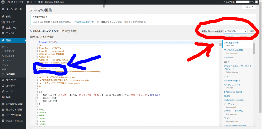
Task: Click Optimize DB (1 click)
Action: pyautogui.click(x=55, y=2)
